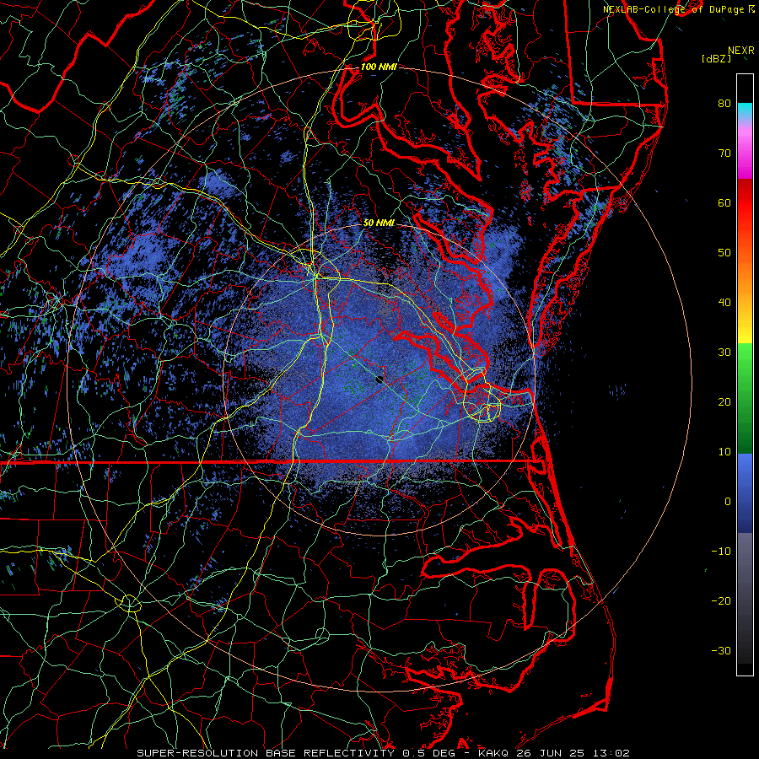This screenshot has width=759, height=759.
Task: Click the -30 value on the dBZ scale
Action: tap(721, 650)
